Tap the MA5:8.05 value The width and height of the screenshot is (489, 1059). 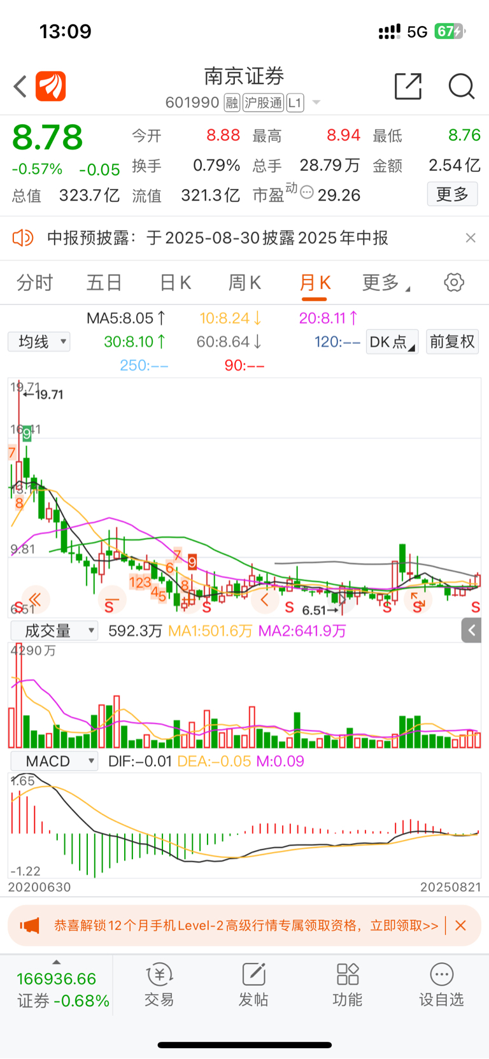(x=126, y=318)
